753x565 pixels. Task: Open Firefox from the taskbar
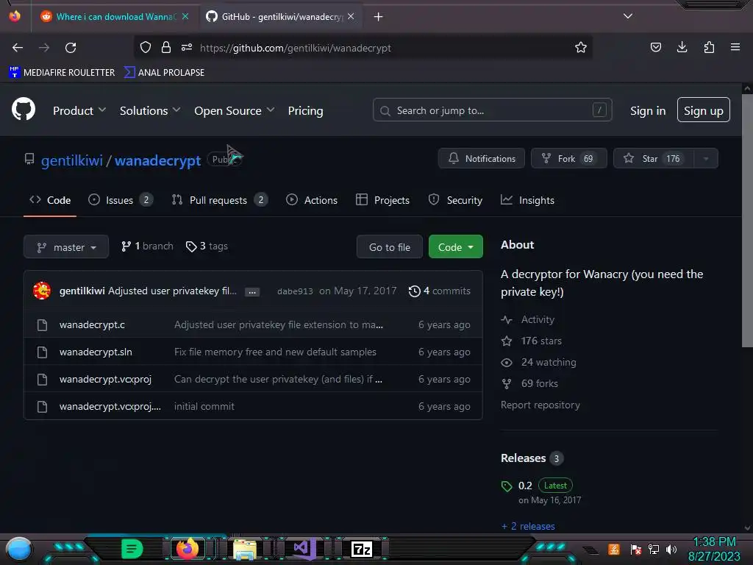(188, 549)
